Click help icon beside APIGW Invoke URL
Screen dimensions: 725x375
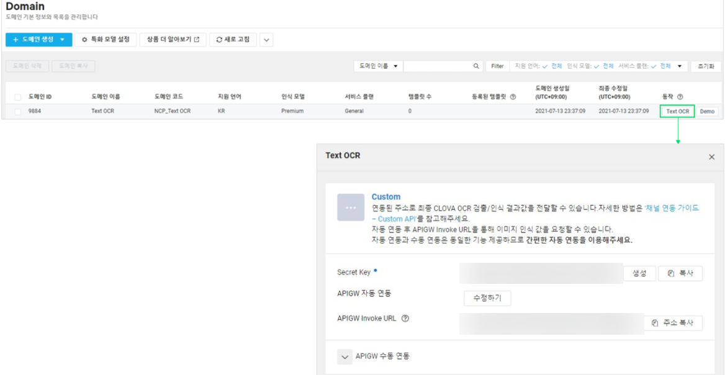(405, 318)
